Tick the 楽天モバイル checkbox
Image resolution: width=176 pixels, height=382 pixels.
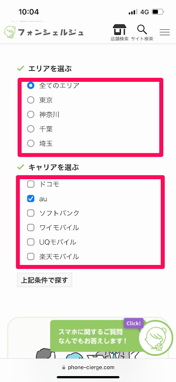point(31,257)
